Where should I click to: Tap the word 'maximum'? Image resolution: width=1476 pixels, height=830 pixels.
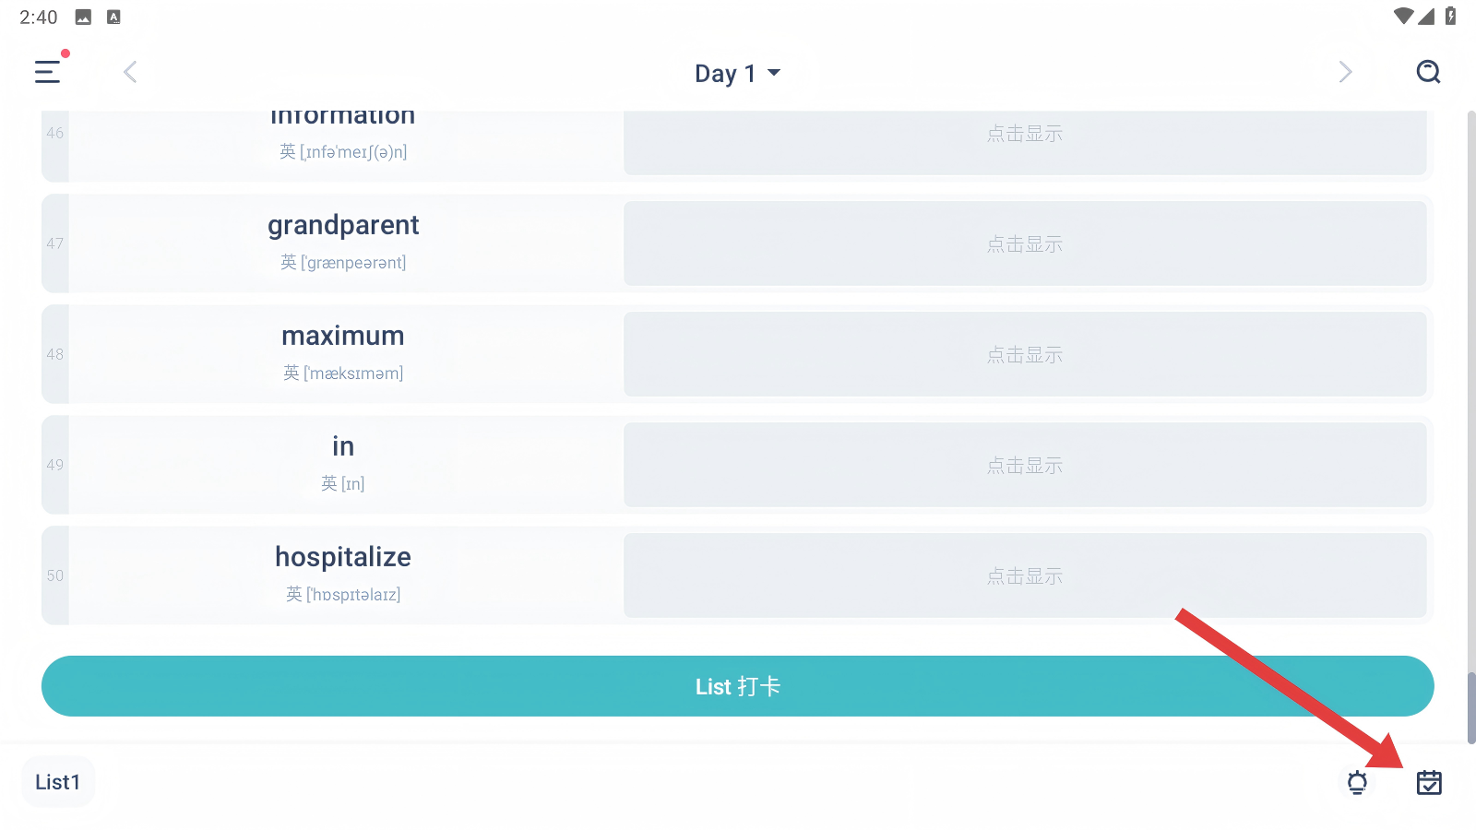click(343, 337)
